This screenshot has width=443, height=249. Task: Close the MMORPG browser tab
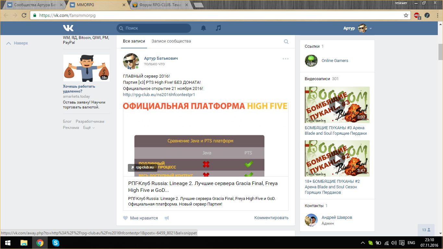click(x=124, y=5)
